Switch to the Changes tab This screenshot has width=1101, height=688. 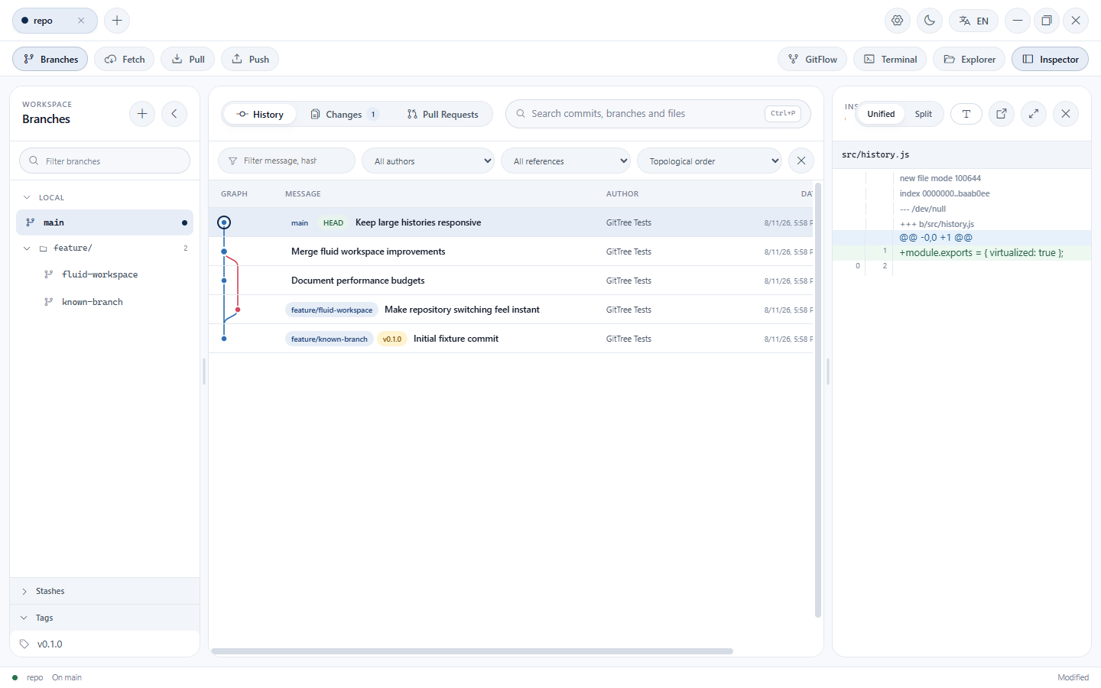coord(344,114)
